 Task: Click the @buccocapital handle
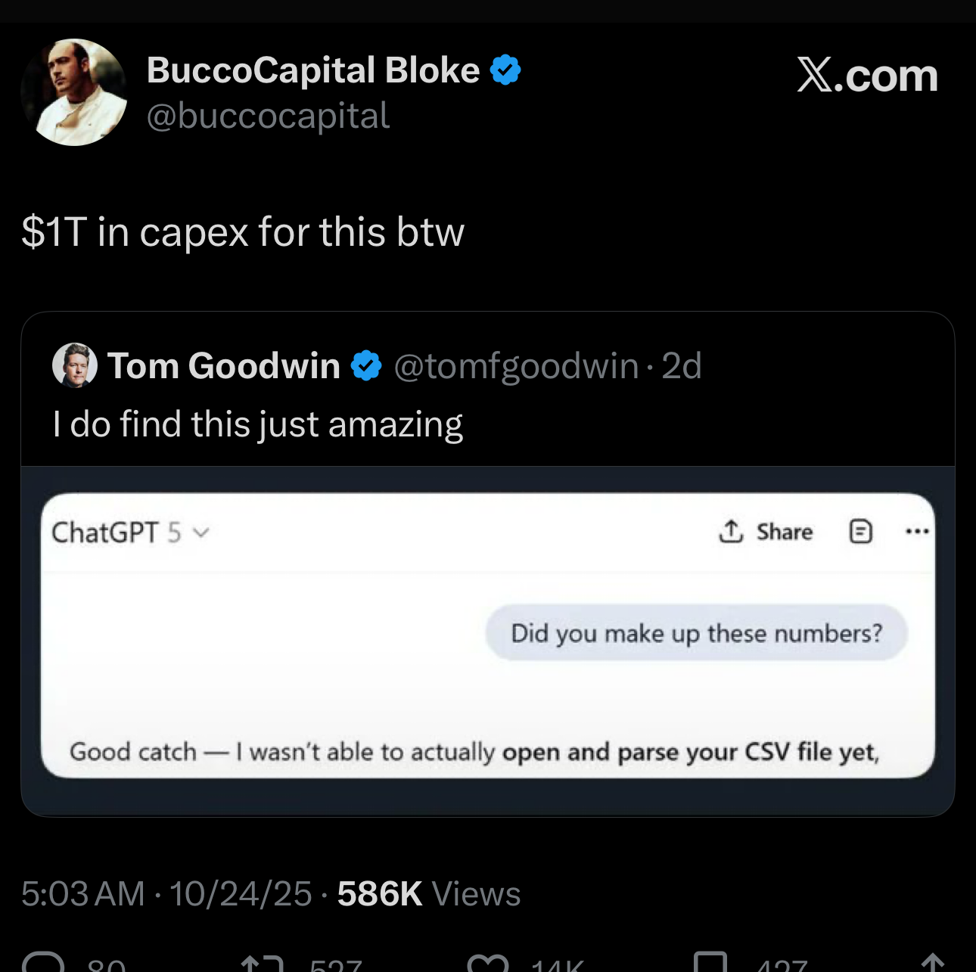(268, 116)
